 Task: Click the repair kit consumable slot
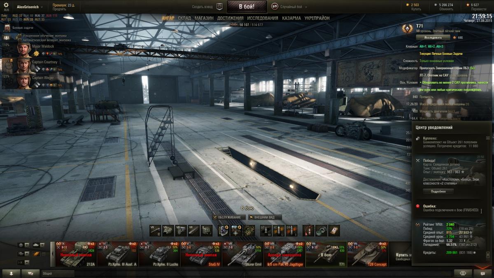(x=321, y=231)
